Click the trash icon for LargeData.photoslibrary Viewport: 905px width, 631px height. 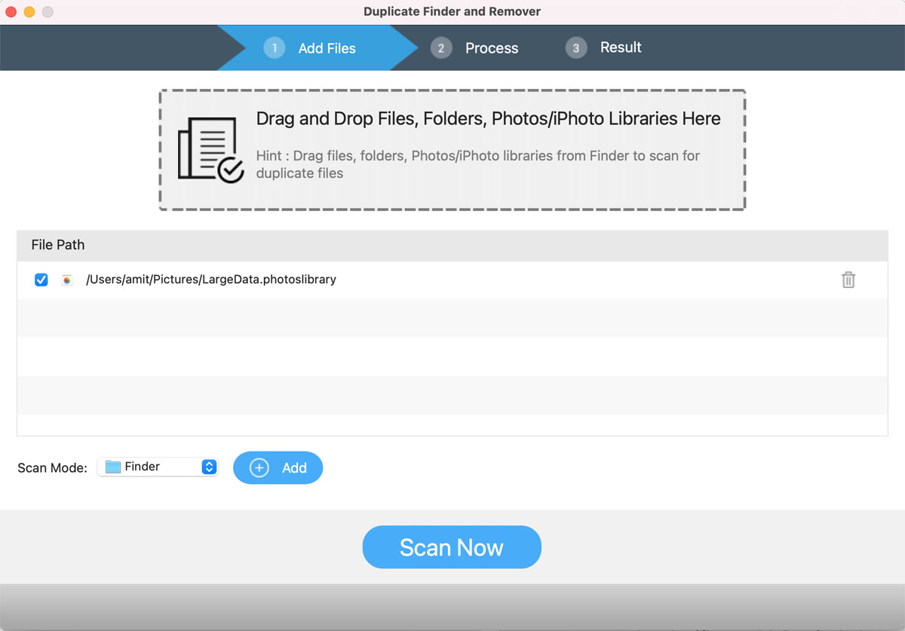pyautogui.click(x=848, y=280)
